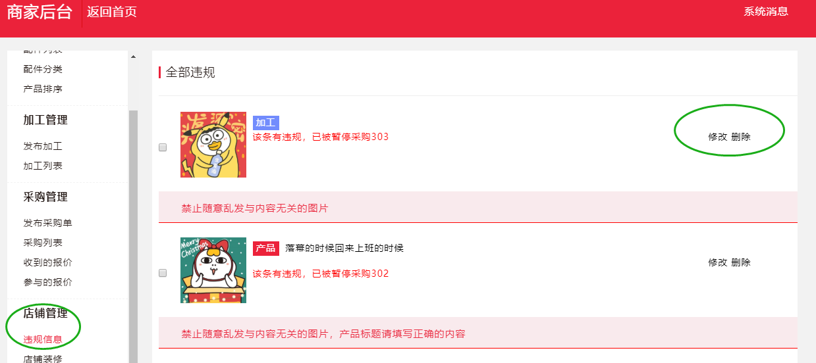Click the red 产品 tag badge

click(266, 249)
